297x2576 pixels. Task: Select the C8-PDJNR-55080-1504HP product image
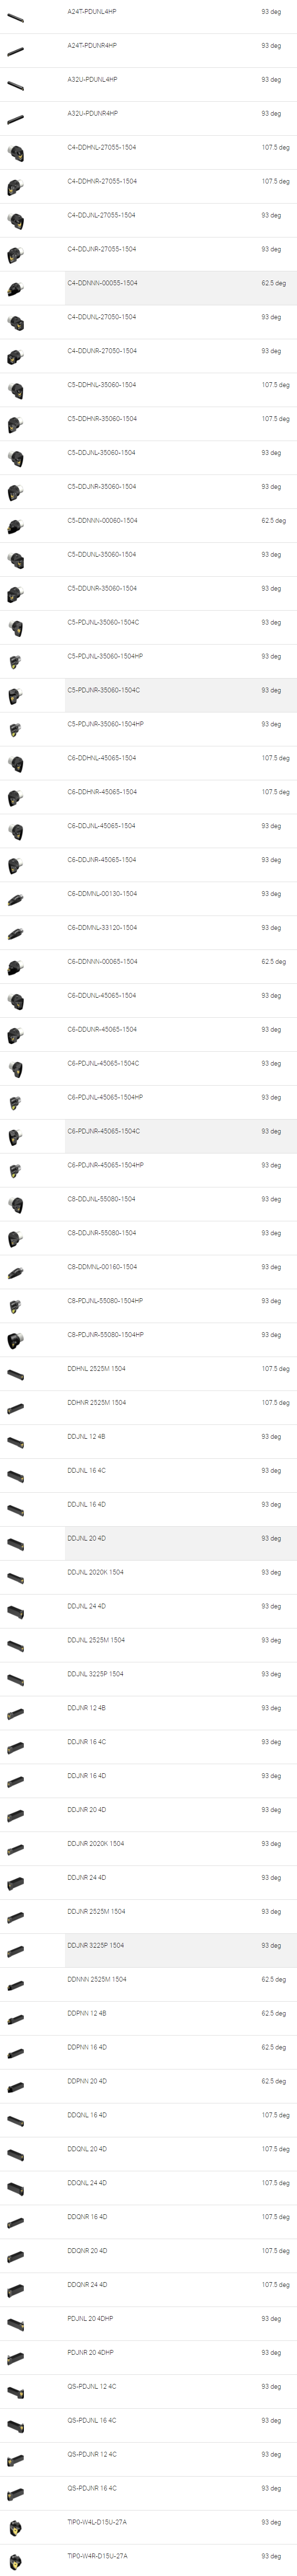(x=15, y=1340)
